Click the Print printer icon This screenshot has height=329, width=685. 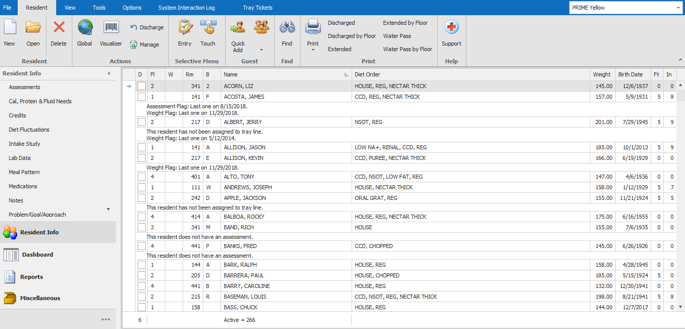pos(313,28)
